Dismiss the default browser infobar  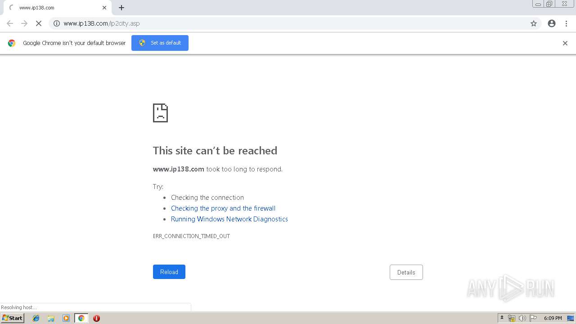click(x=565, y=43)
